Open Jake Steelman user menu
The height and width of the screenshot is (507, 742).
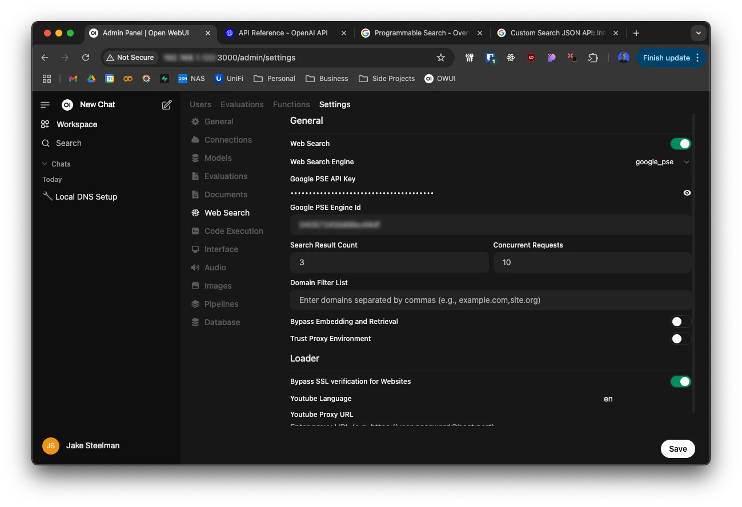tap(81, 445)
